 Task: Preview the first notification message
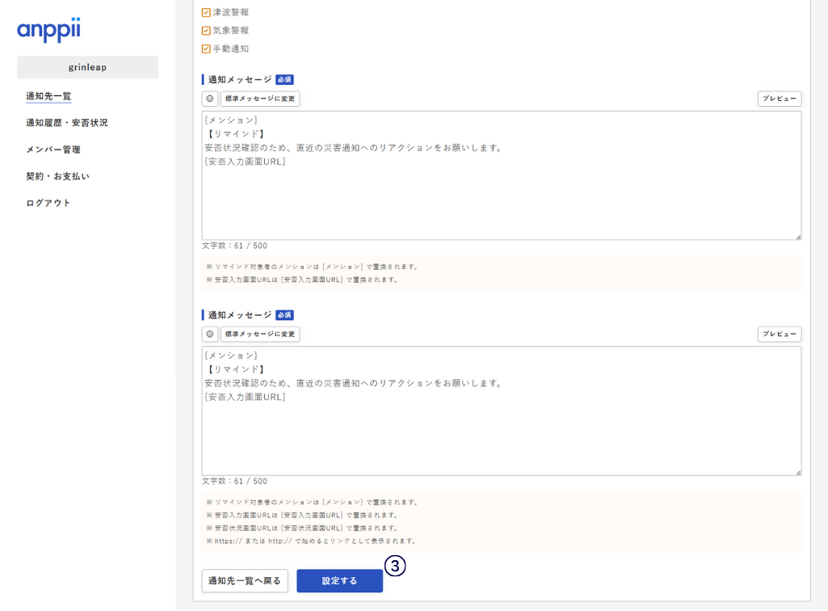tap(779, 99)
